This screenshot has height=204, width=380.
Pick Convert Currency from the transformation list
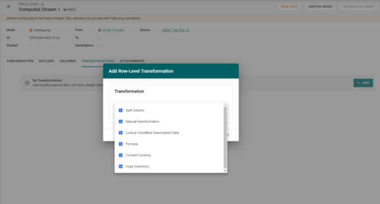click(169, 155)
